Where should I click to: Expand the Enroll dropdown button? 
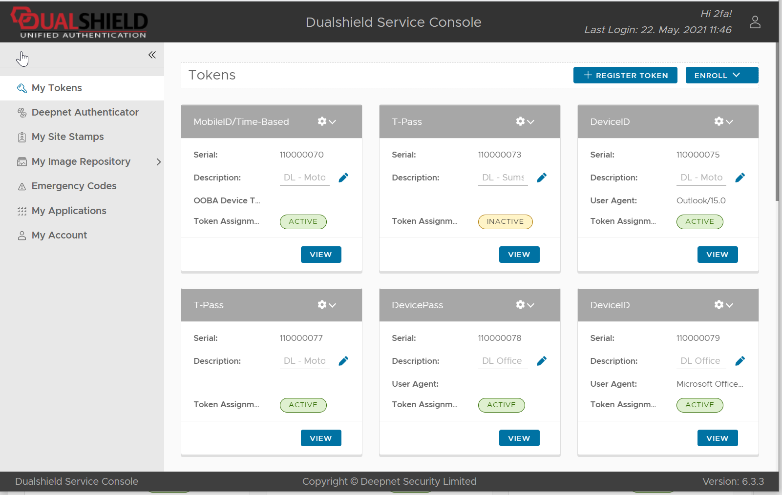coord(721,75)
